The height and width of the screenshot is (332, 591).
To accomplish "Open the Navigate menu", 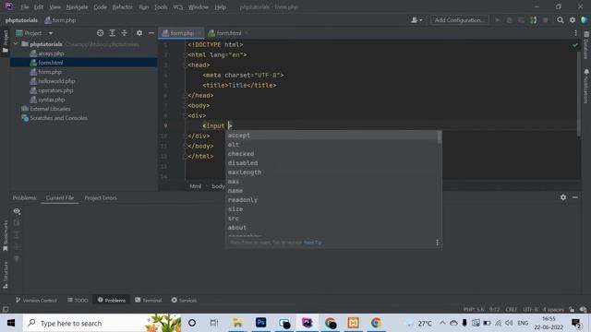I will [77, 6].
